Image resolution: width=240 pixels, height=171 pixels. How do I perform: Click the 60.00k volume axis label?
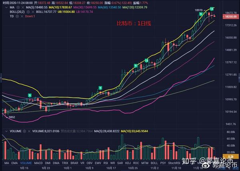coord(231,139)
